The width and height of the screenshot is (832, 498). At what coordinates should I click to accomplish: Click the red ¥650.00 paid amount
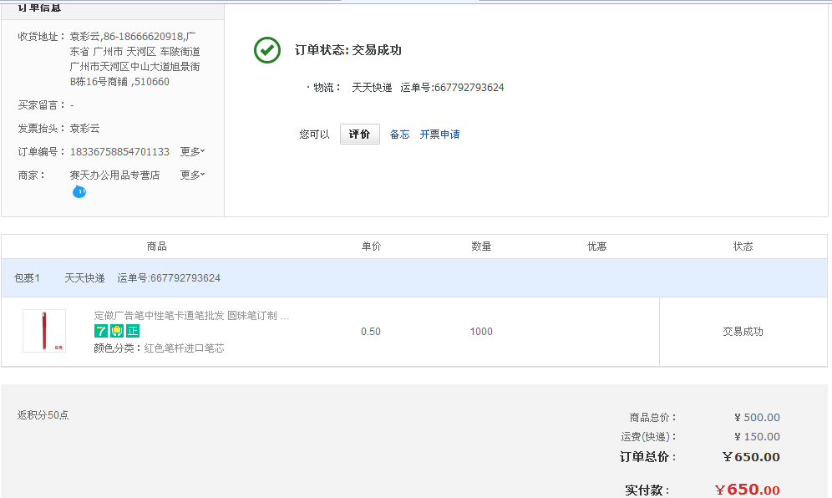tap(747, 490)
